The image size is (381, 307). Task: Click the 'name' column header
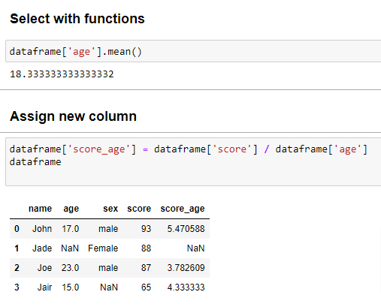pos(40,209)
